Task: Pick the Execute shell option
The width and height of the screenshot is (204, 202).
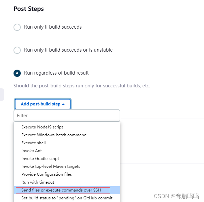Action: coord(34,143)
